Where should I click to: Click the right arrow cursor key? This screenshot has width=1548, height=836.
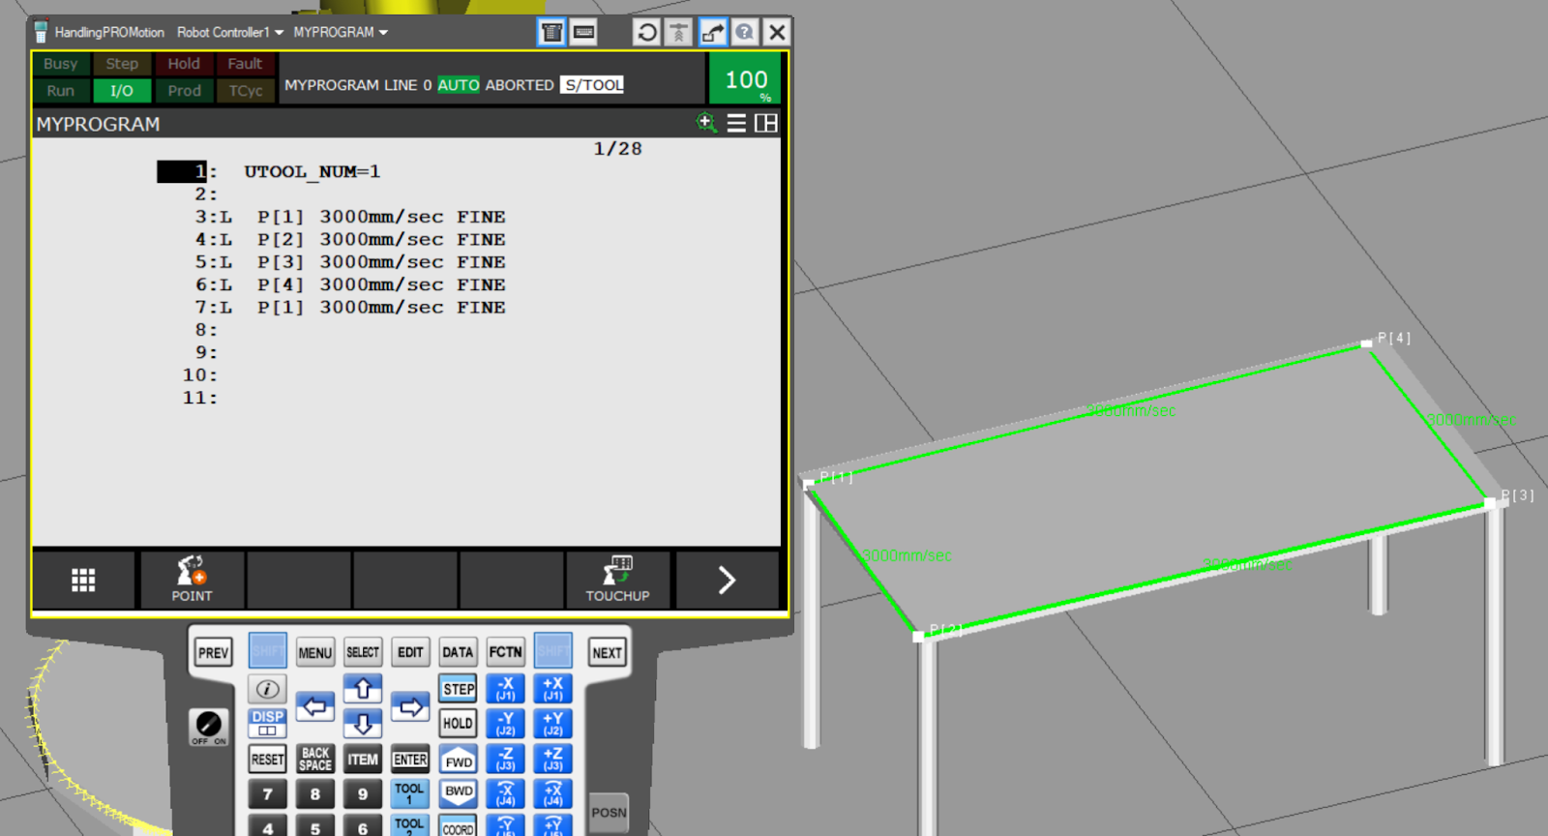410,706
